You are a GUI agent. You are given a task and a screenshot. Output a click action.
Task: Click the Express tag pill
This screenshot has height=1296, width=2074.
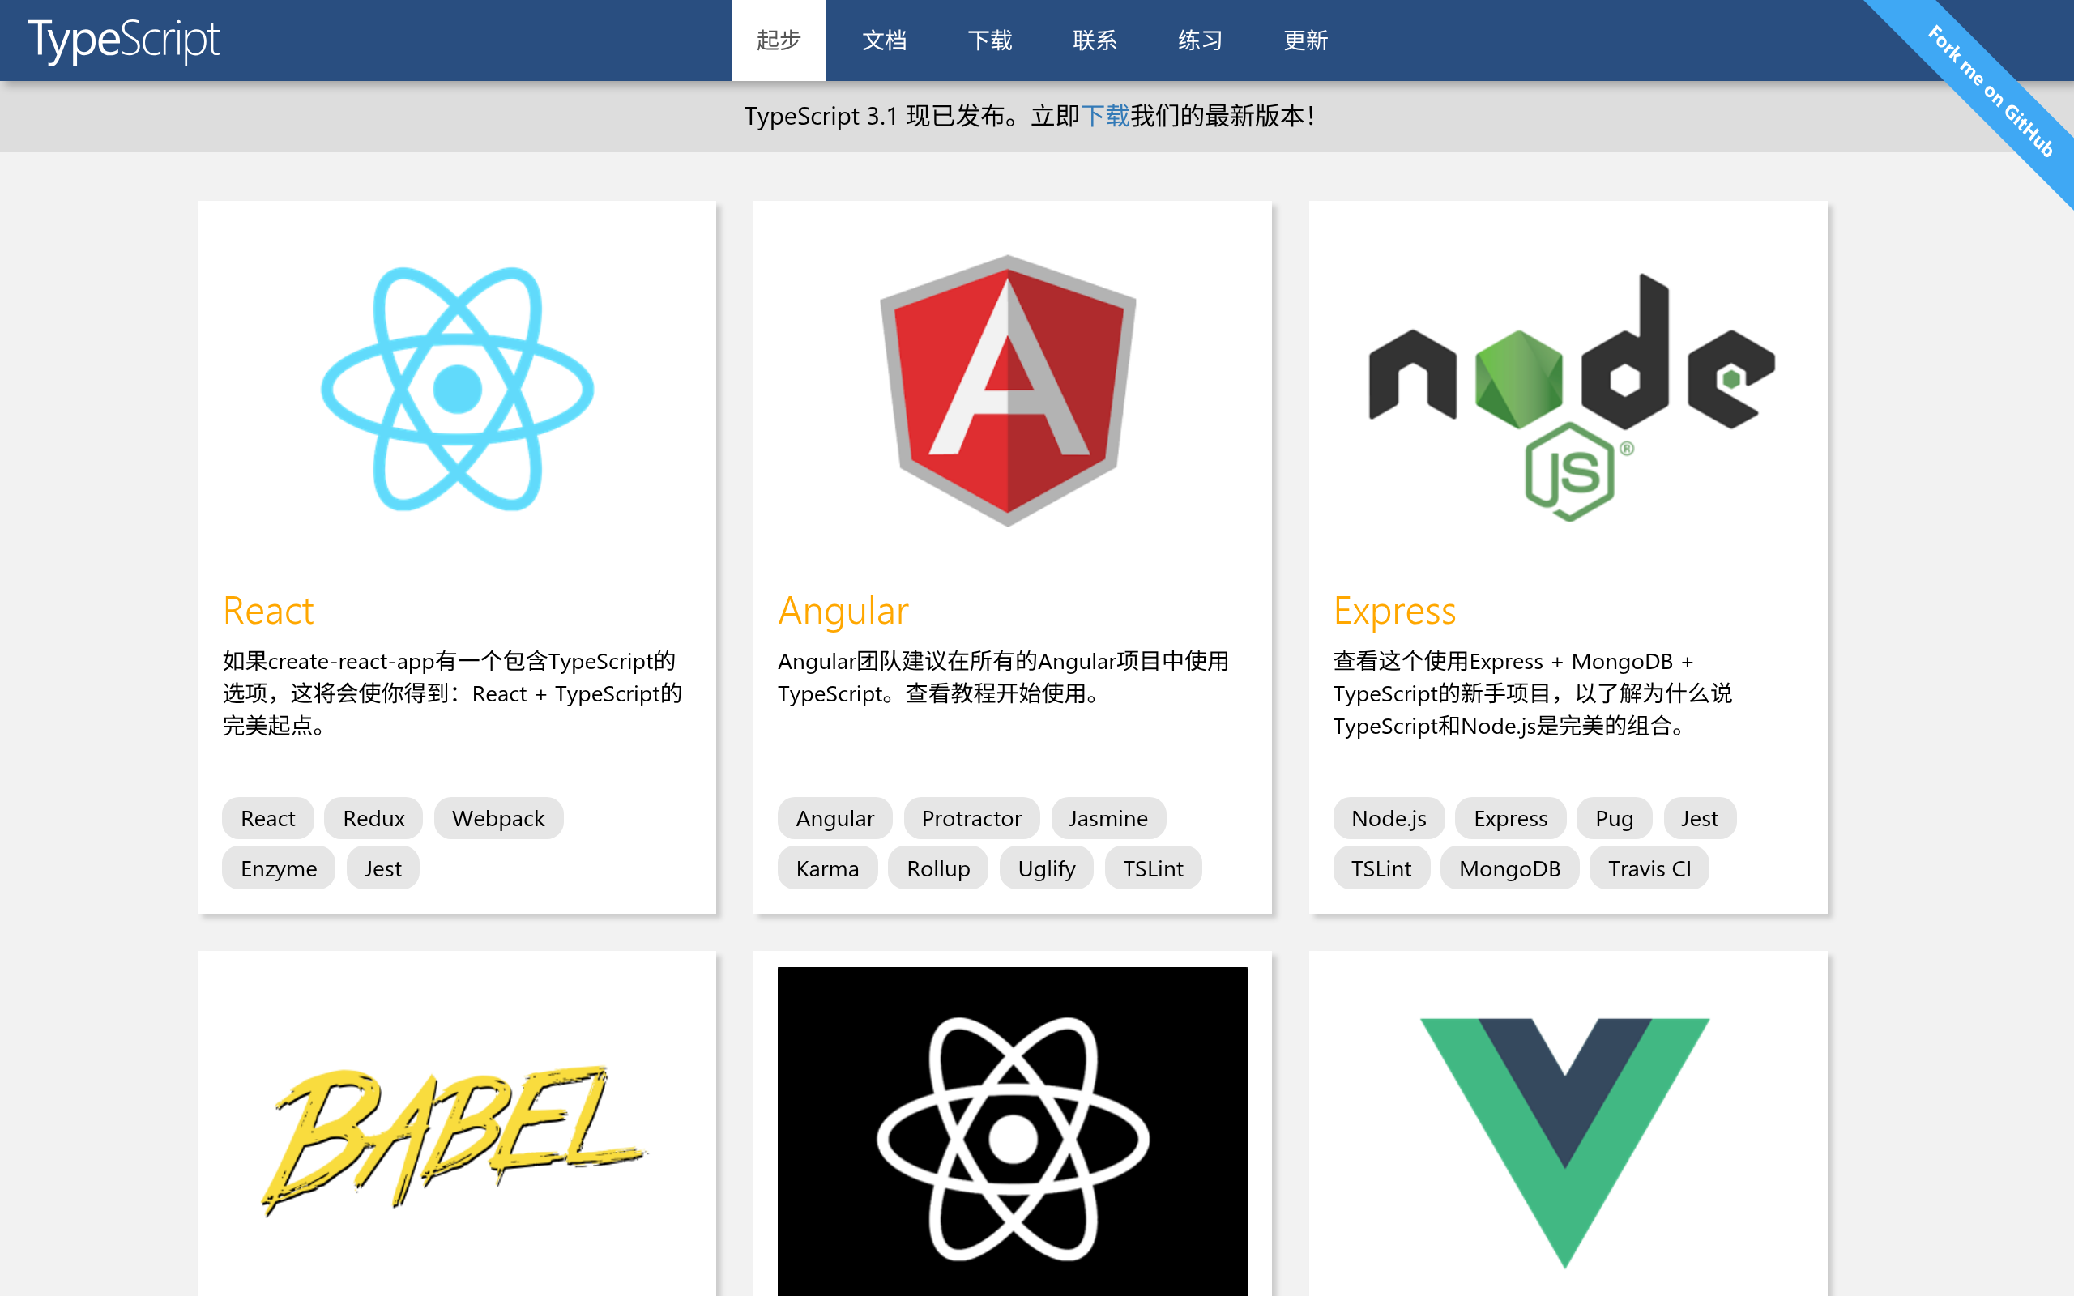tap(1510, 818)
